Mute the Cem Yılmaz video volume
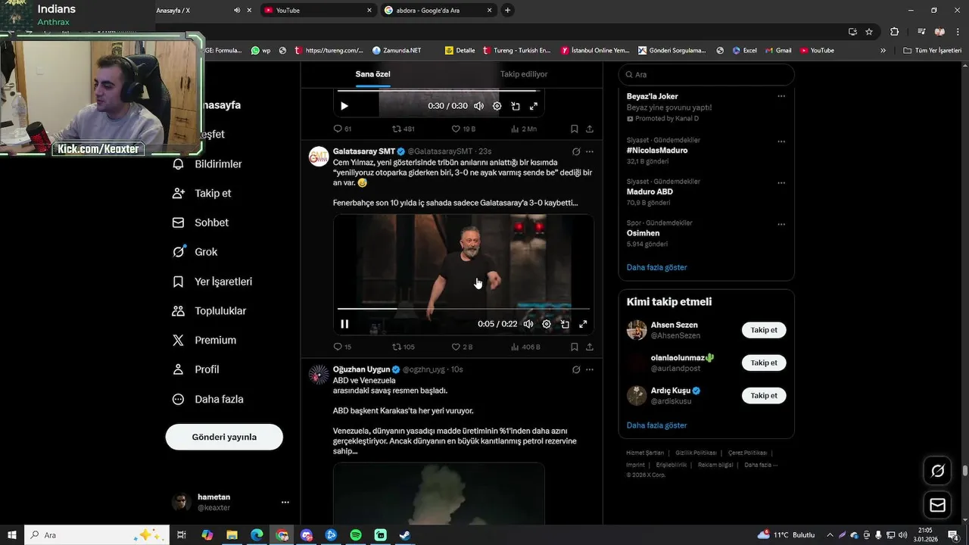This screenshot has width=969, height=545. 528,324
